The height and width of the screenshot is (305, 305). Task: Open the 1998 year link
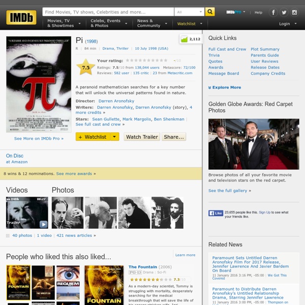coord(91,42)
